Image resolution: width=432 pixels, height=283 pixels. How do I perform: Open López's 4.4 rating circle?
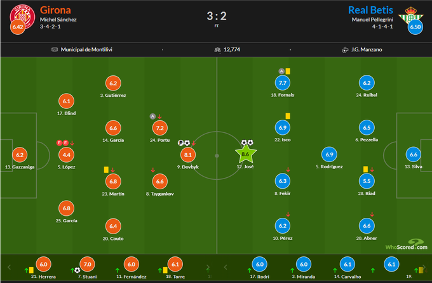click(x=65, y=154)
